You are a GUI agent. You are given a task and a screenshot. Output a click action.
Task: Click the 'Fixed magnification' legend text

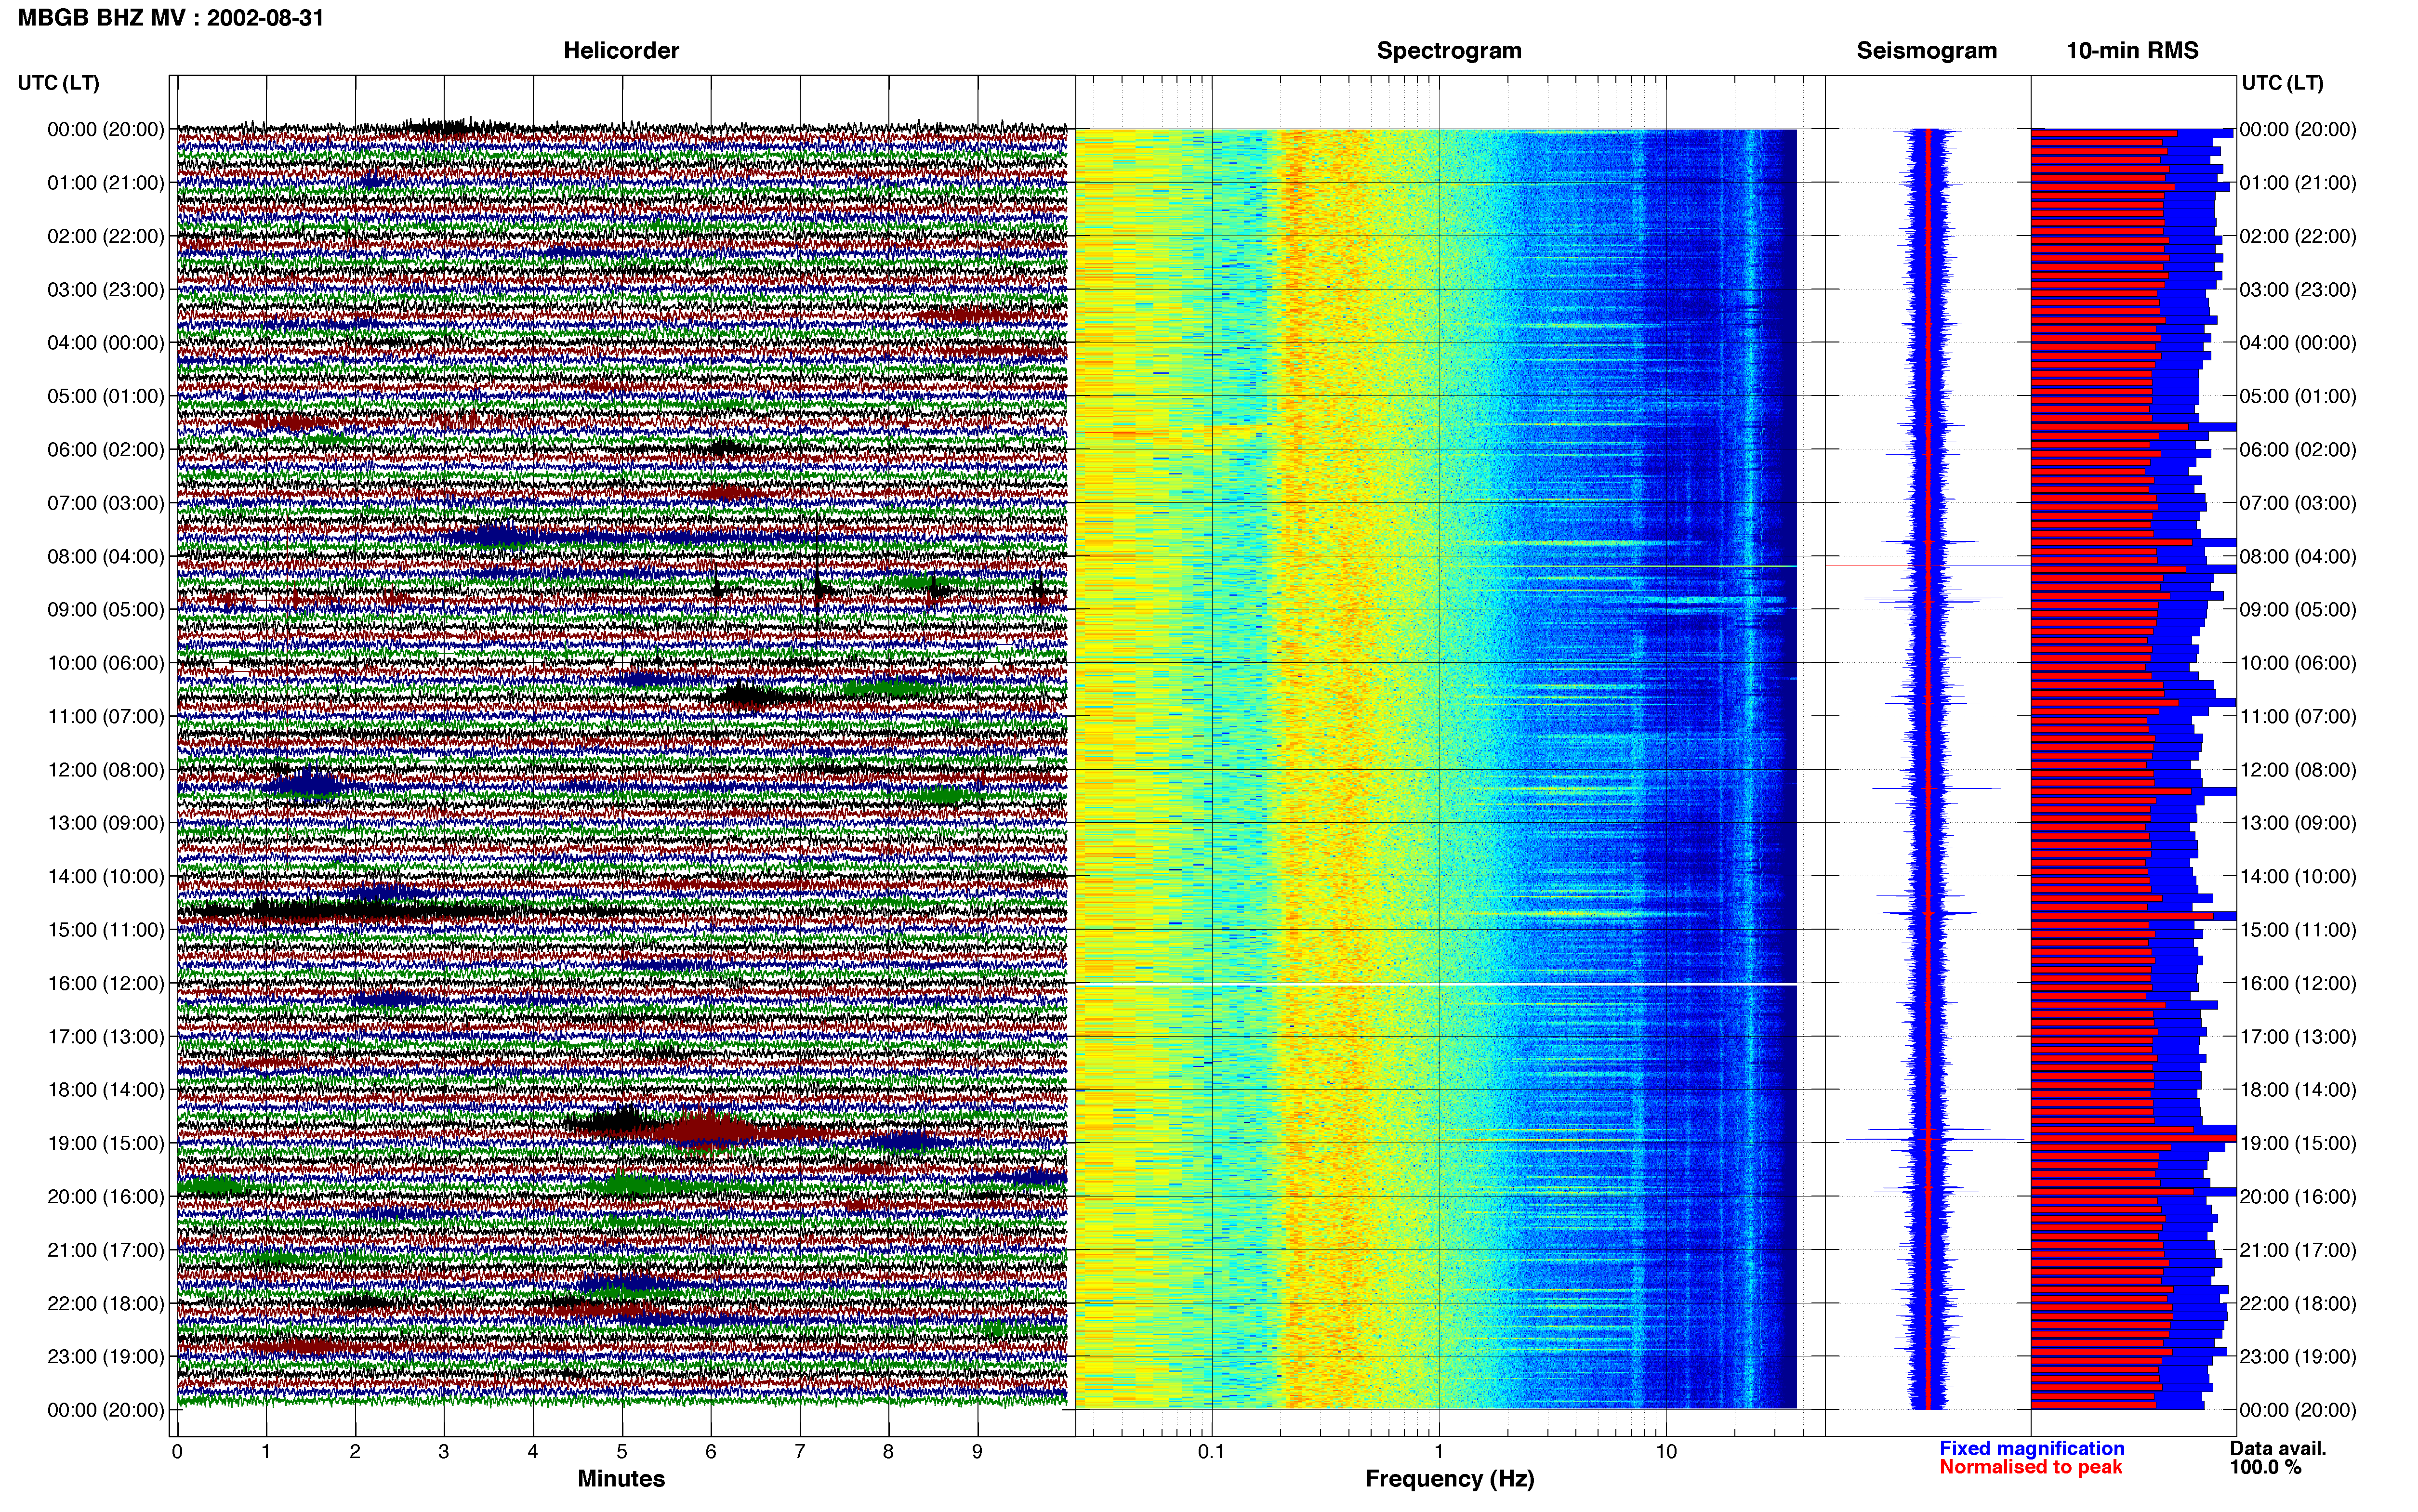click(2032, 1449)
